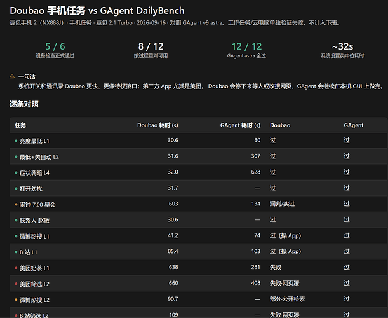Click the Doubao 耗时 (s) column header

click(157, 125)
